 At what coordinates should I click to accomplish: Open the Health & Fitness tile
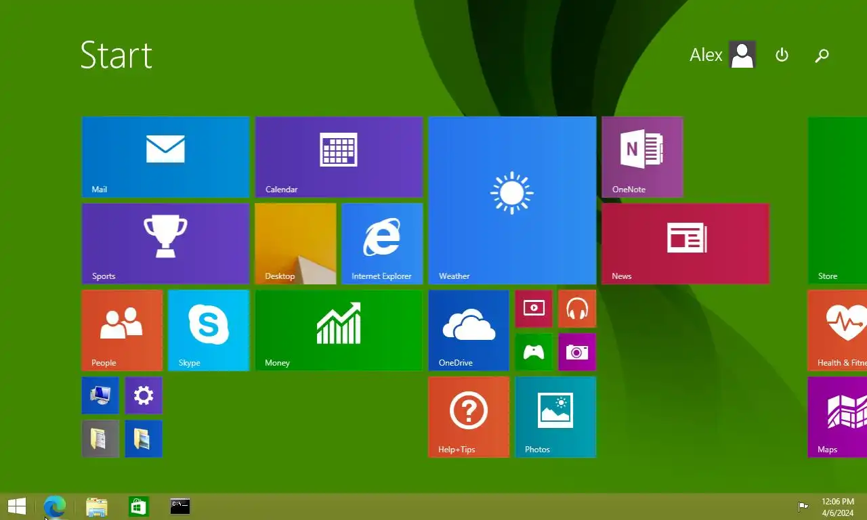tap(838, 330)
